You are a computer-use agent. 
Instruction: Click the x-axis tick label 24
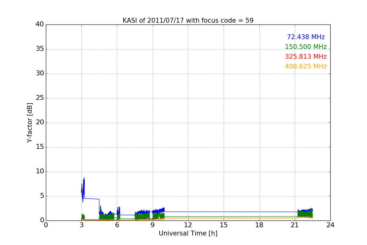pos(330,225)
